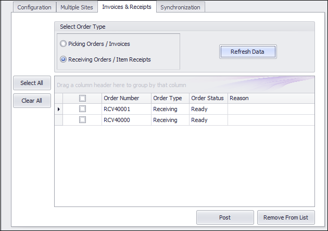Select the row indicator arrow for RCV40001
The width and height of the screenshot is (328, 231).
click(58, 109)
